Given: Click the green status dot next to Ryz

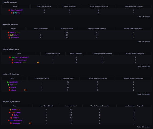Looking at the screenshot, I should pos(9,85).
